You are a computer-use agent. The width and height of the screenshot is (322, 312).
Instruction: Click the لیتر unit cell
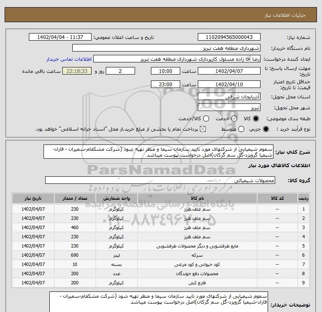tap(116, 255)
